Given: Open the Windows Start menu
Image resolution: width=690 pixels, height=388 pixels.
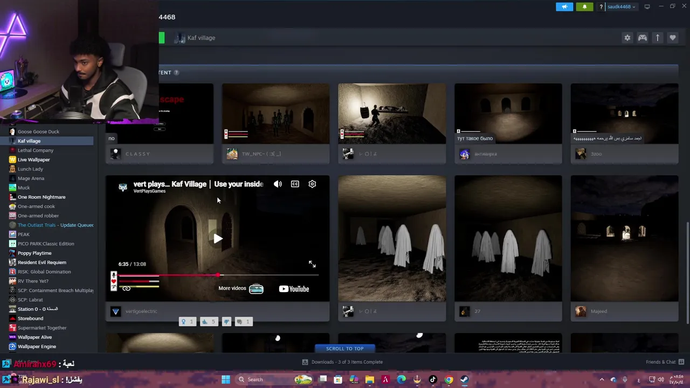Looking at the screenshot, I should pos(226,379).
